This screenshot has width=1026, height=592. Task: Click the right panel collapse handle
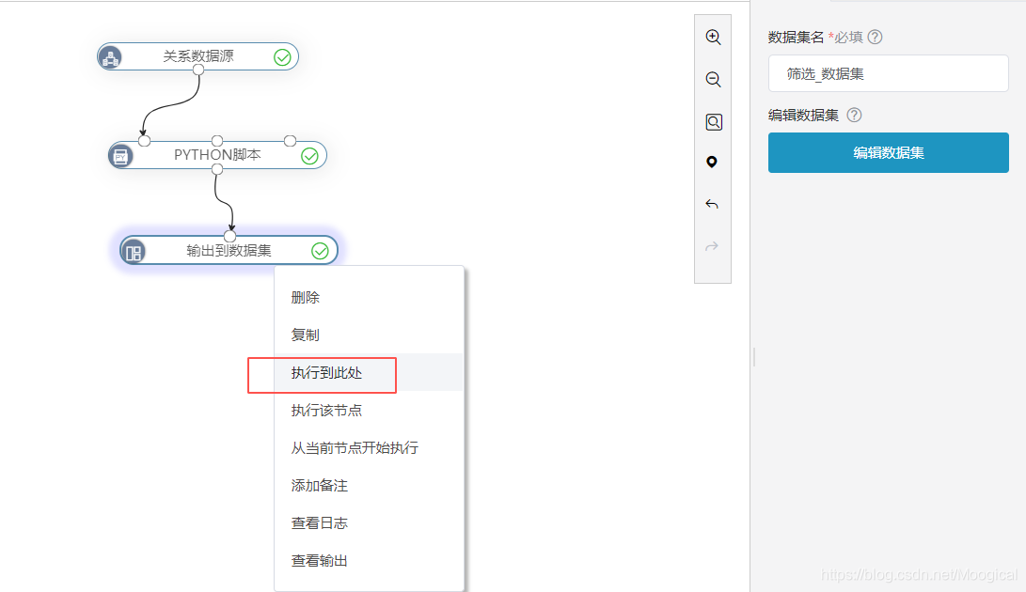coord(754,356)
